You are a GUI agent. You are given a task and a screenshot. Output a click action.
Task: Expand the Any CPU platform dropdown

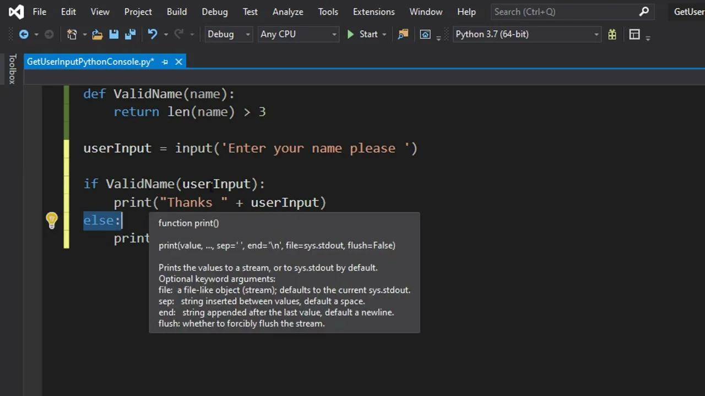point(334,34)
